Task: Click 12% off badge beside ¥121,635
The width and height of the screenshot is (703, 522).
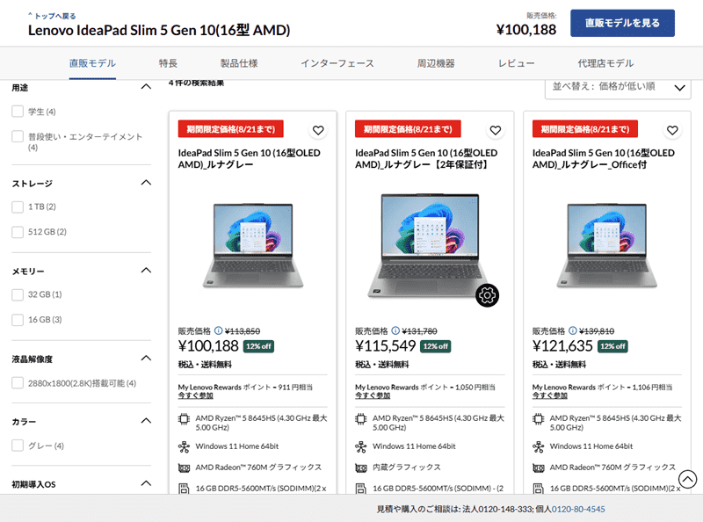Action: 612,346
